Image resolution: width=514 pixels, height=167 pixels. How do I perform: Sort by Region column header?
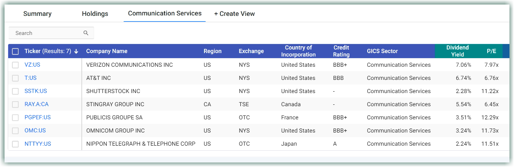[x=212, y=51]
